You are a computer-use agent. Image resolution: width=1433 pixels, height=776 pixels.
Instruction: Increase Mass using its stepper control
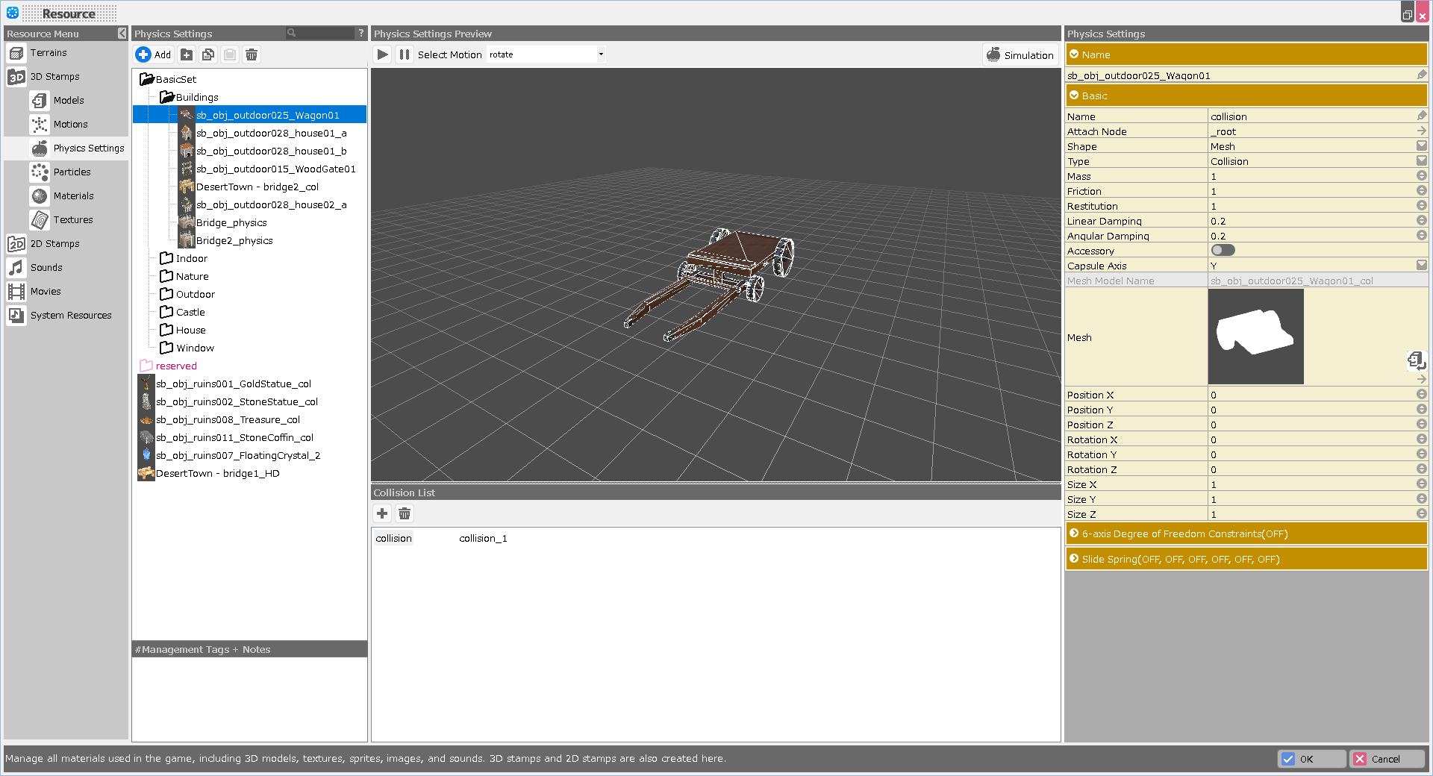[1420, 175]
